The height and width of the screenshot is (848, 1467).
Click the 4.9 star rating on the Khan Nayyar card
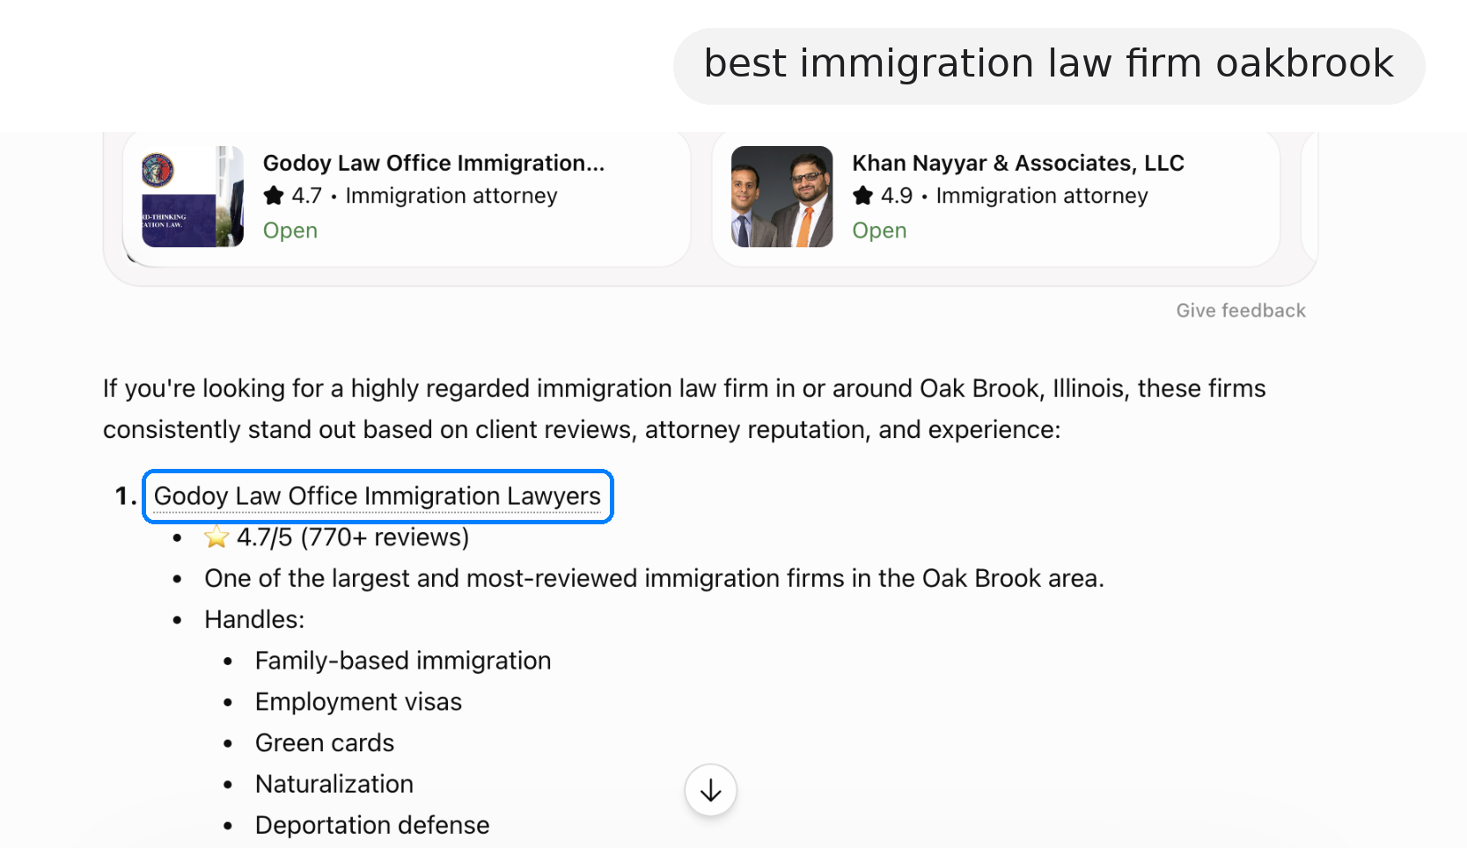pos(883,195)
